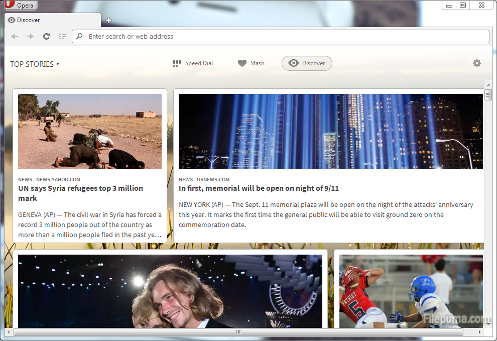Reload the current page

pos(46,36)
